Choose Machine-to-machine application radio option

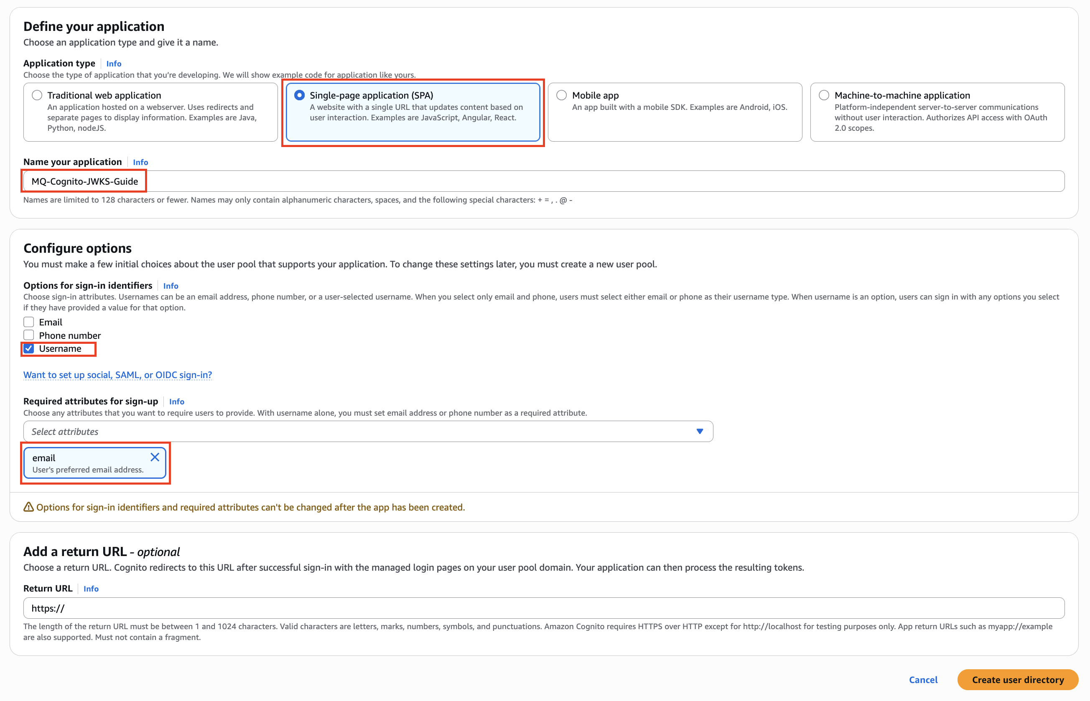point(824,95)
